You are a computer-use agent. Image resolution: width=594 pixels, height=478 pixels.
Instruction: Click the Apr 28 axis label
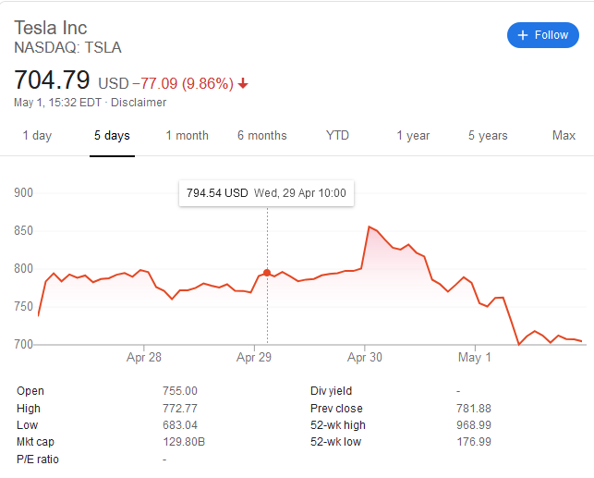(144, 357)
